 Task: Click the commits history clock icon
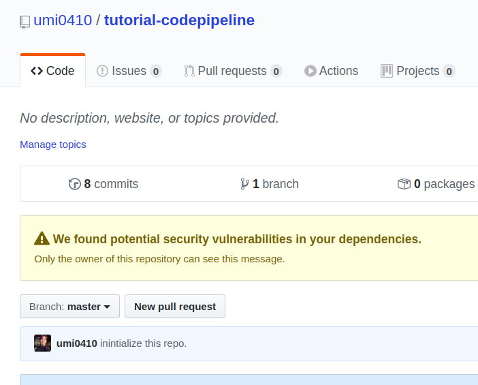[75, 184]
